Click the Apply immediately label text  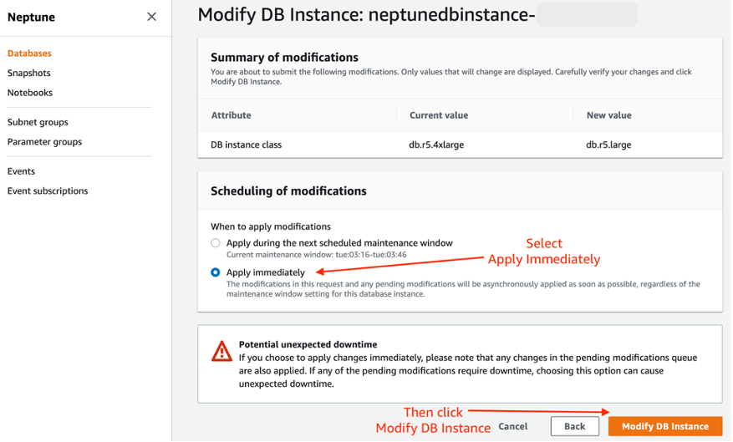coord(266,272)
